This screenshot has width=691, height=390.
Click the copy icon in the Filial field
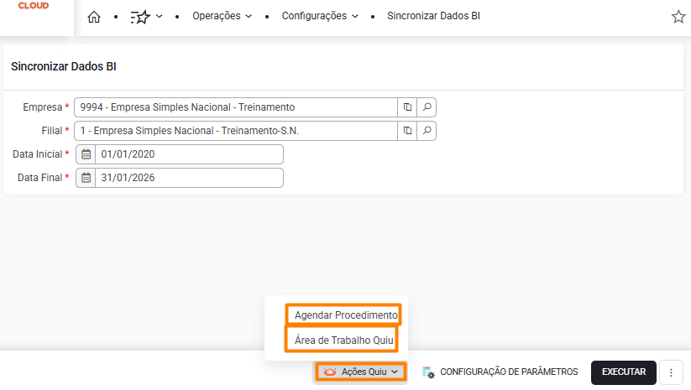[407, 131]
